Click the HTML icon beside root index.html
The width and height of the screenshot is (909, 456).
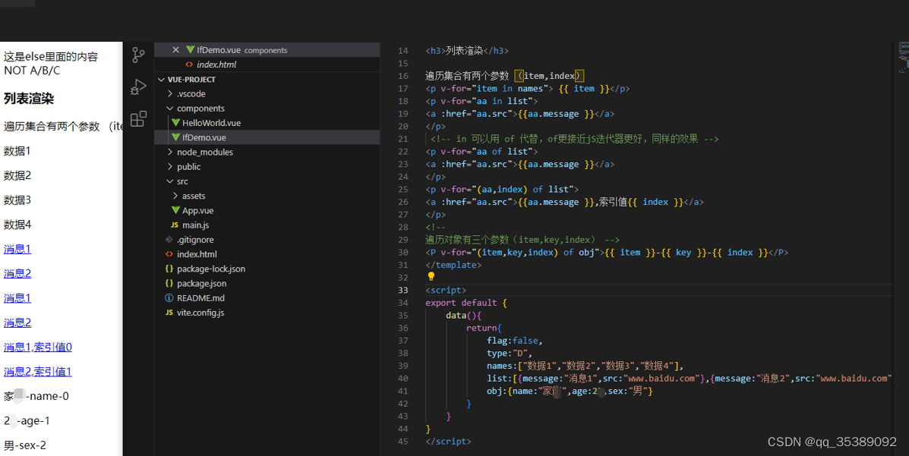pyautogui.click(x=169, y=253)
